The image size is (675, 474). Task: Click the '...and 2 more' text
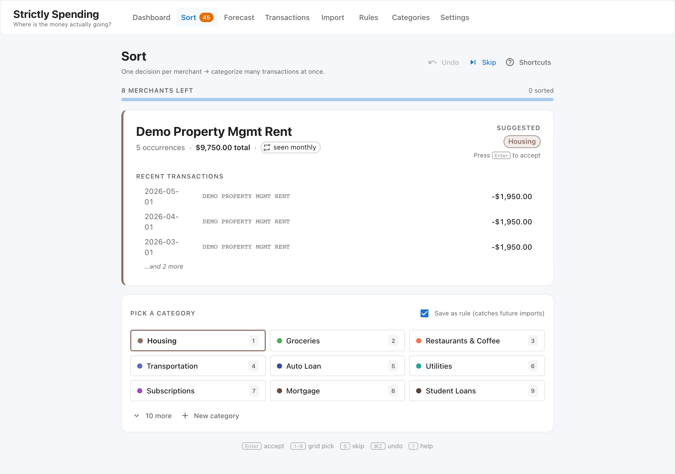coord(163,266)
